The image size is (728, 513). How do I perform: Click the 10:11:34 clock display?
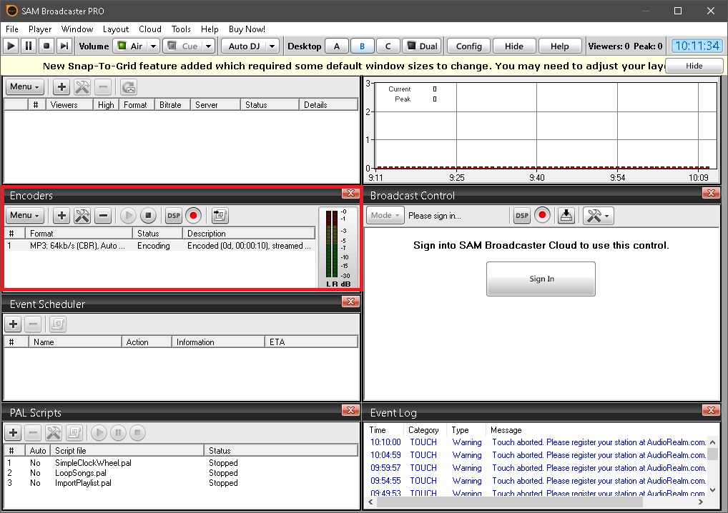(x=697, y=46)
